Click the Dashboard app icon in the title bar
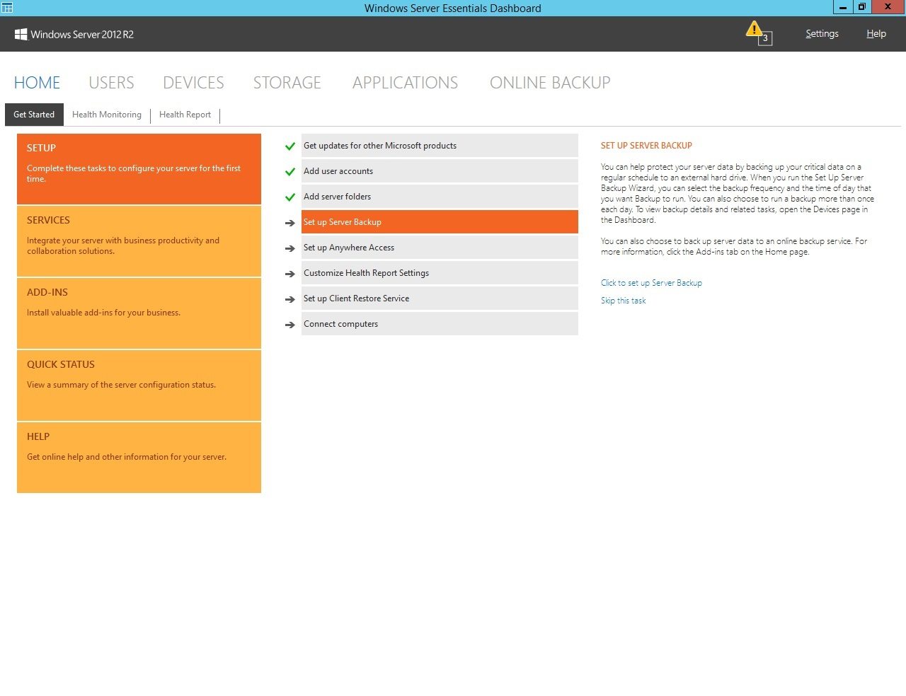The height and width of the screenshot is (696, 906). pyautogui.click(x=7, y=8)
